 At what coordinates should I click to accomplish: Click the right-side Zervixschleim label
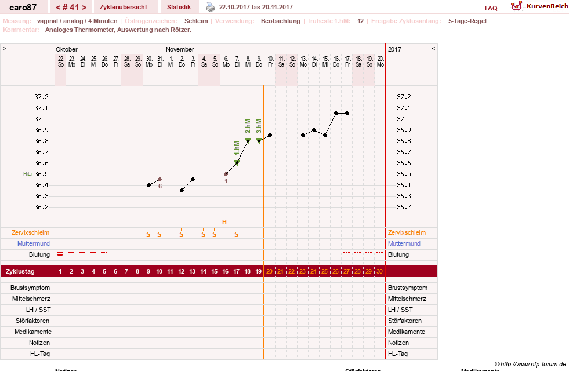pos(407,233)
